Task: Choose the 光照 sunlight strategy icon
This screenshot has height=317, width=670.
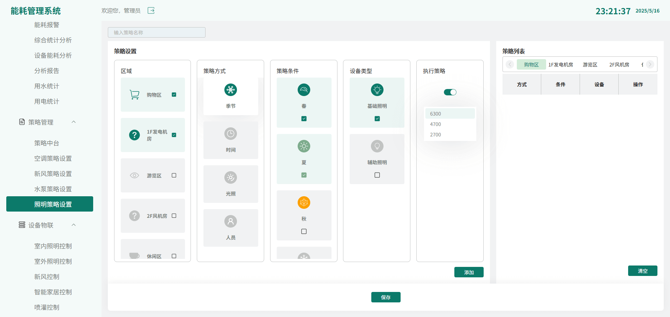Action: pyautogui.click(x=231, y=177)
